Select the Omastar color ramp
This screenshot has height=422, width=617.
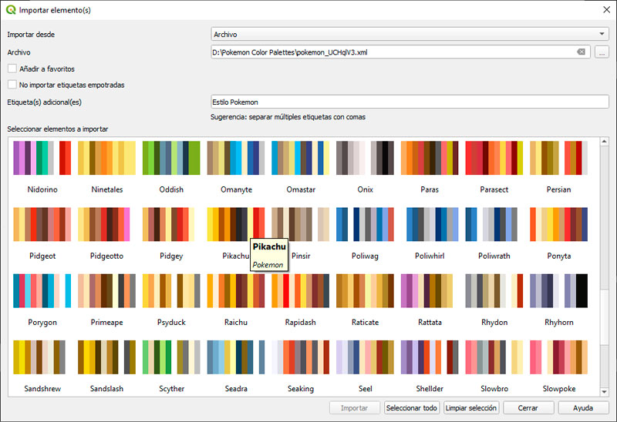click(301, 158)
